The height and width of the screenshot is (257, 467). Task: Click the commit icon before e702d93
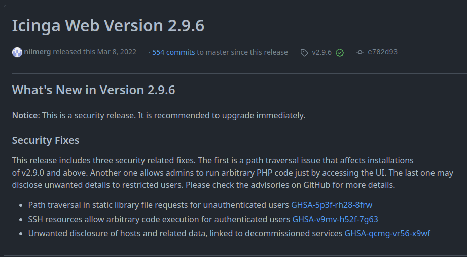[x=360, y=52]
